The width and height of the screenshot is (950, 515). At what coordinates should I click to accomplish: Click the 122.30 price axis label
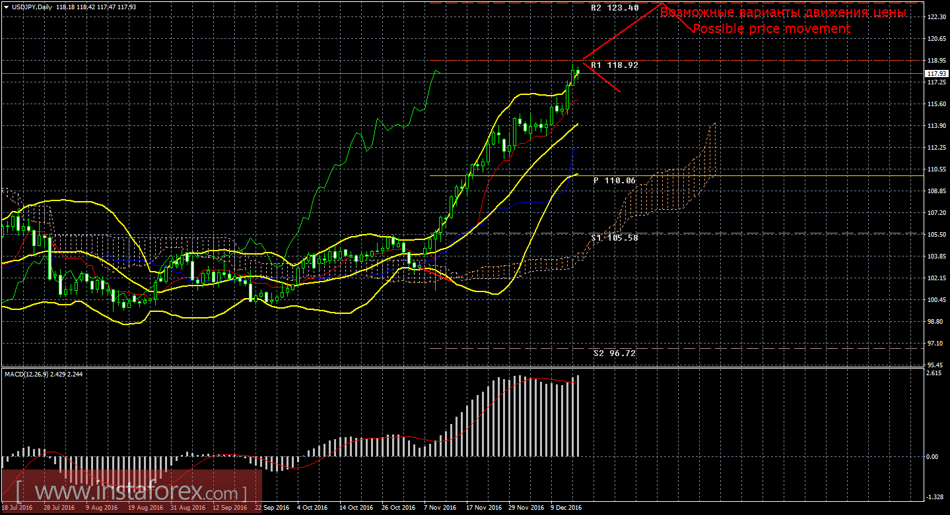tap(937, 16)
